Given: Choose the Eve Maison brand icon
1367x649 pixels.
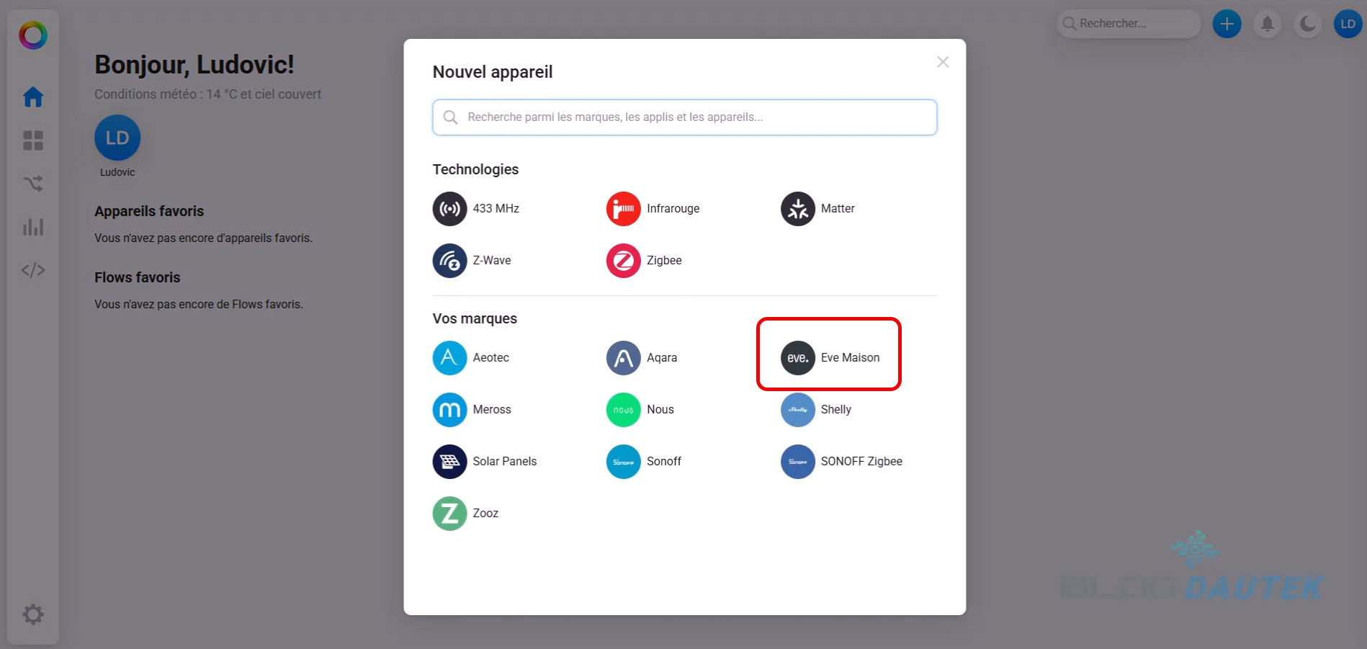Looking at the screenshot, I should tap(798, 358).
